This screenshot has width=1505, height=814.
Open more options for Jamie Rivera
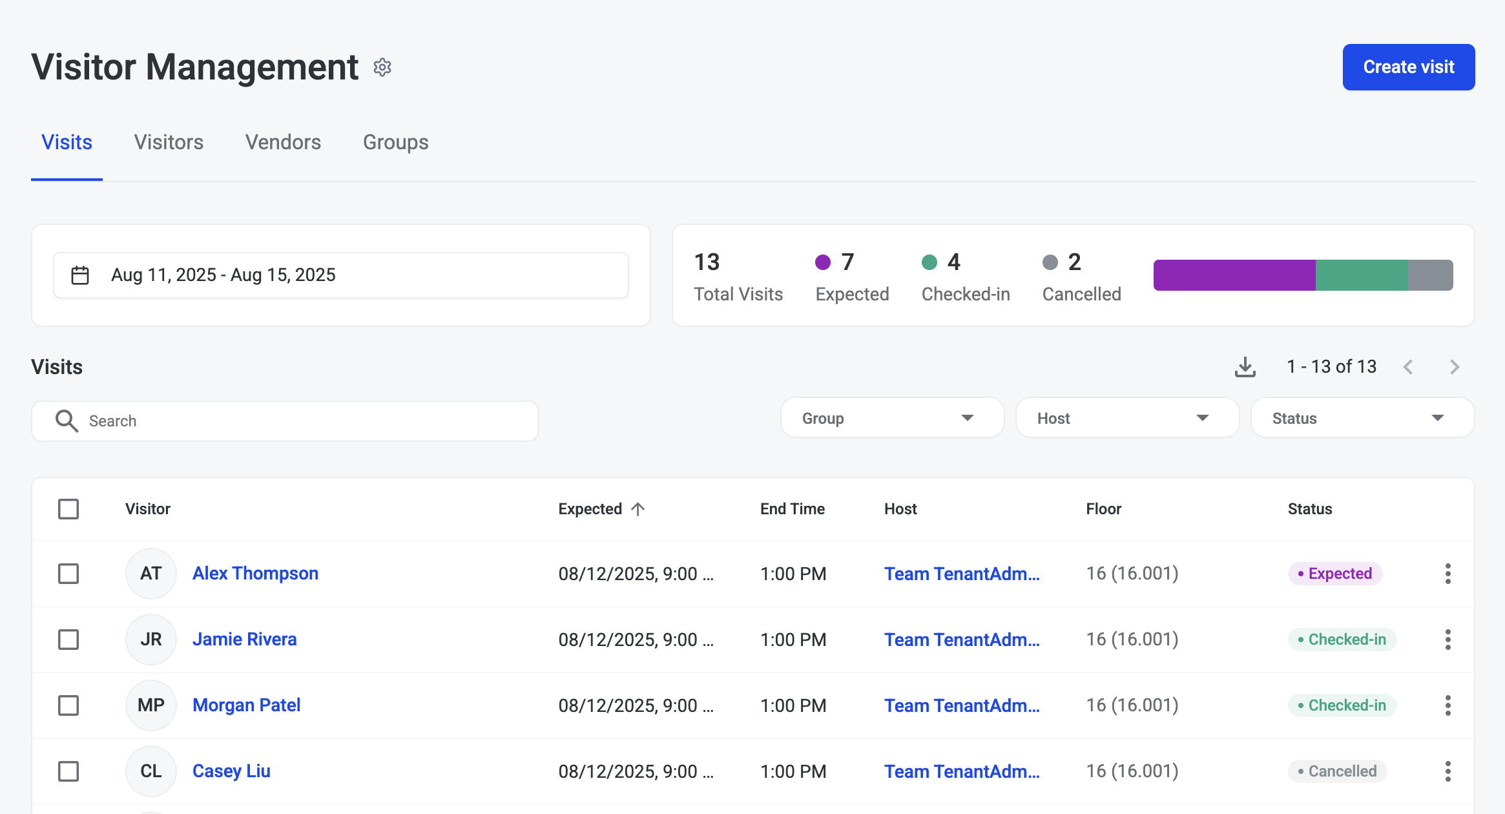click(1448, 640)
